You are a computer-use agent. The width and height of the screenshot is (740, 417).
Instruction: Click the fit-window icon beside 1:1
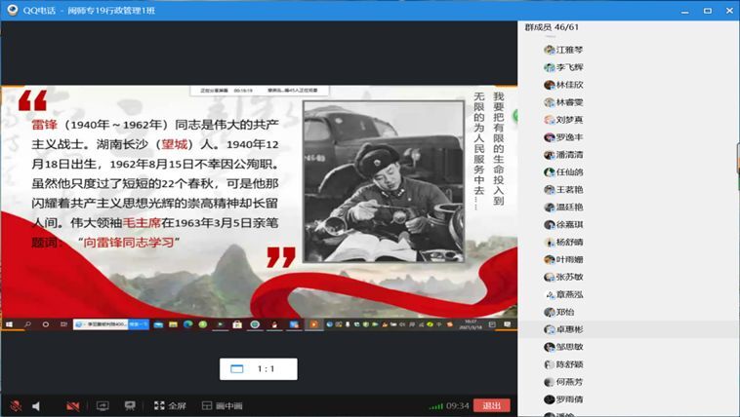click(x=236, y=369)
